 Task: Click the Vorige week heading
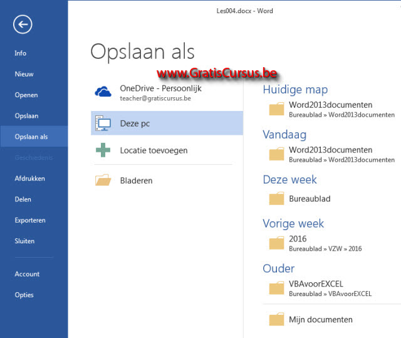(x=293, y=224)
